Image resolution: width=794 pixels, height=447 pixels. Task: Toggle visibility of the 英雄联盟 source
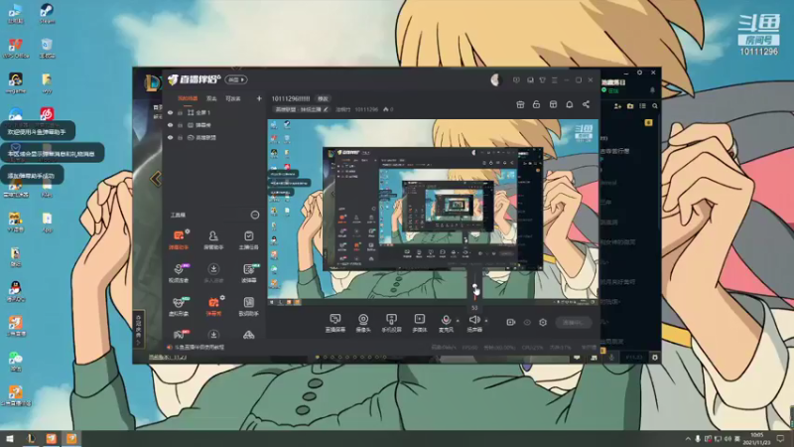pyautogui.click(x=170, y=137)
